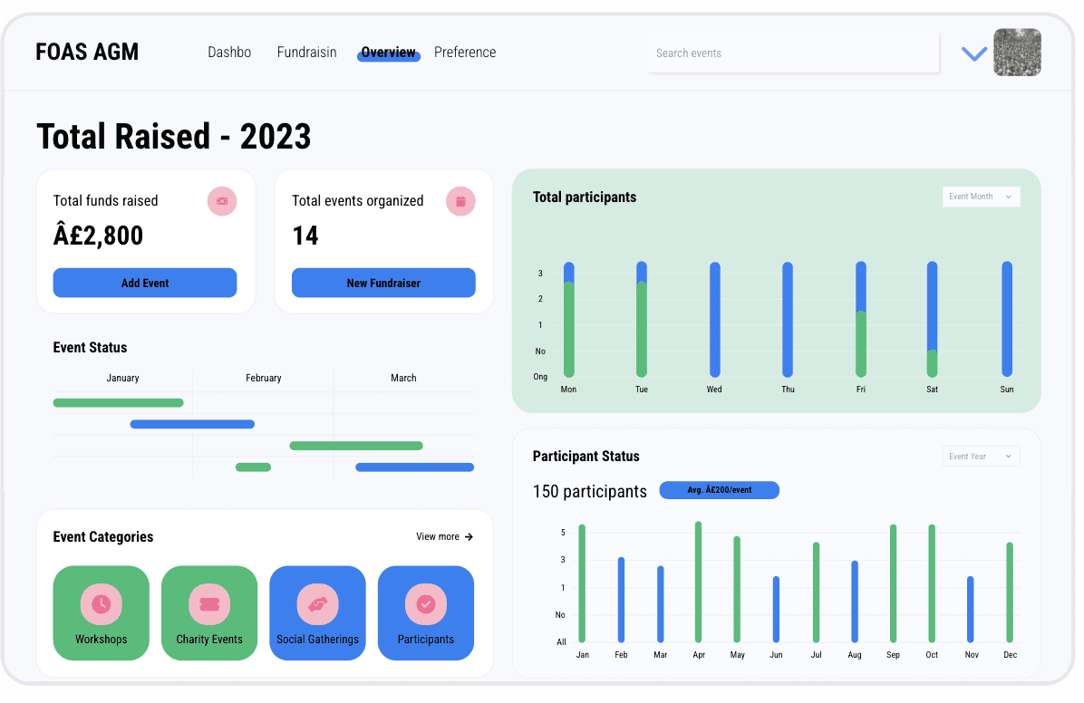Image resolution: width=1084 pixels, height=703 pixels.
Task: Click the user profile avatar
Action: click(1017, 53)
